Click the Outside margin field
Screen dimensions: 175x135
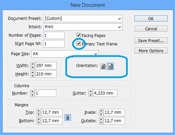[x=114, y=121]
